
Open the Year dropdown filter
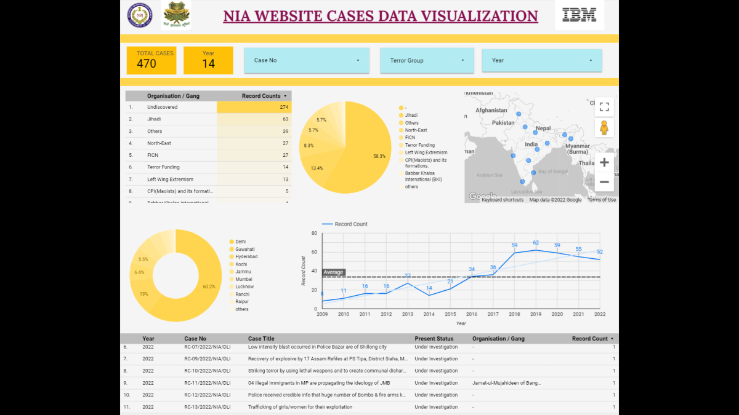click(541, 60)
